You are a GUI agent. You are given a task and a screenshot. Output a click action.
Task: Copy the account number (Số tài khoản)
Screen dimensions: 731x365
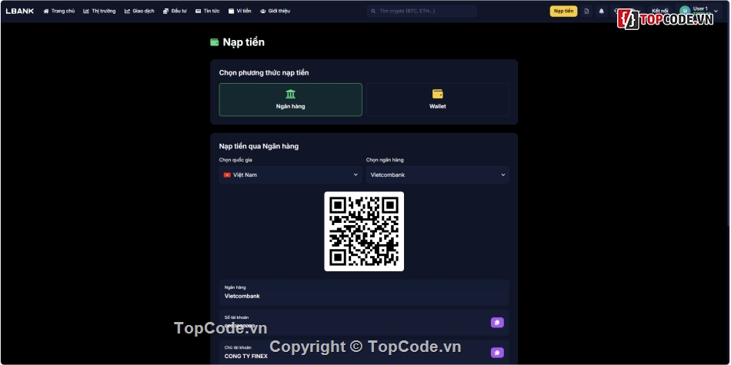coord(497,322)
